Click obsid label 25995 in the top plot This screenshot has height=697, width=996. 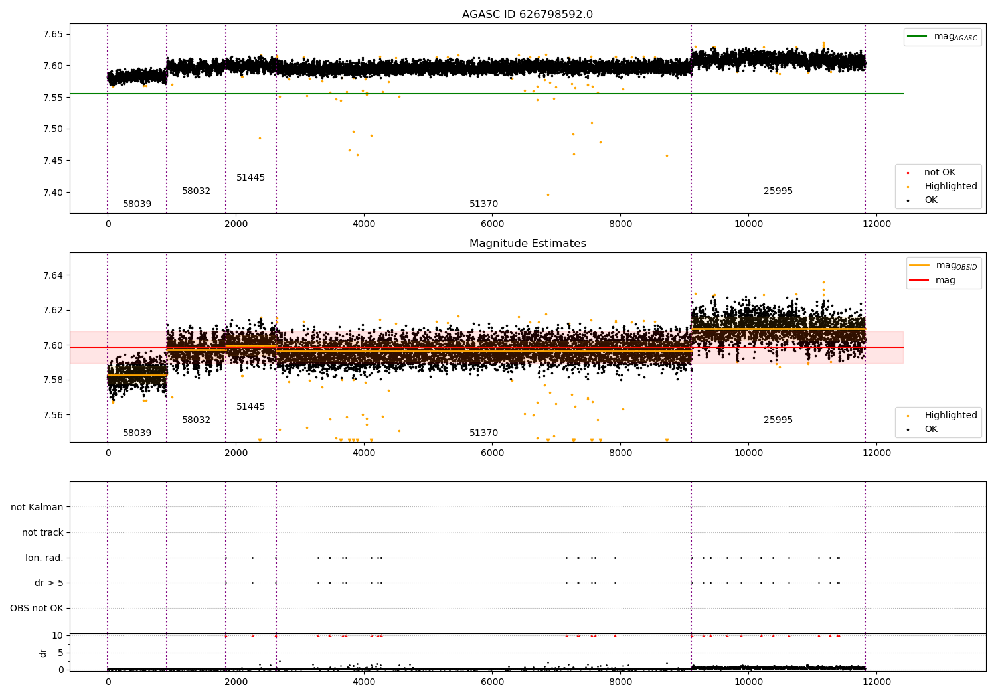click(x=778, y=191)
